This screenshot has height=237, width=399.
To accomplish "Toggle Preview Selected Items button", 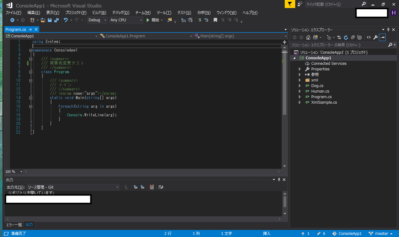I will click(382, 37).
